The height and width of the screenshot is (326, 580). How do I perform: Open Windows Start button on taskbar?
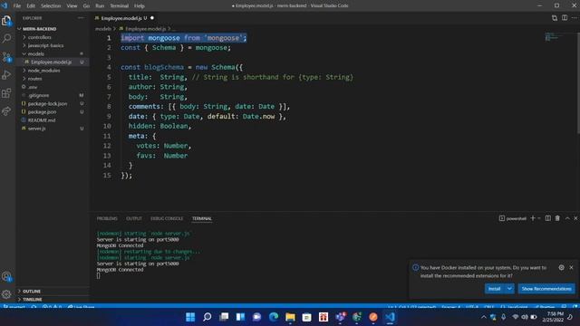tap(190, 317)
